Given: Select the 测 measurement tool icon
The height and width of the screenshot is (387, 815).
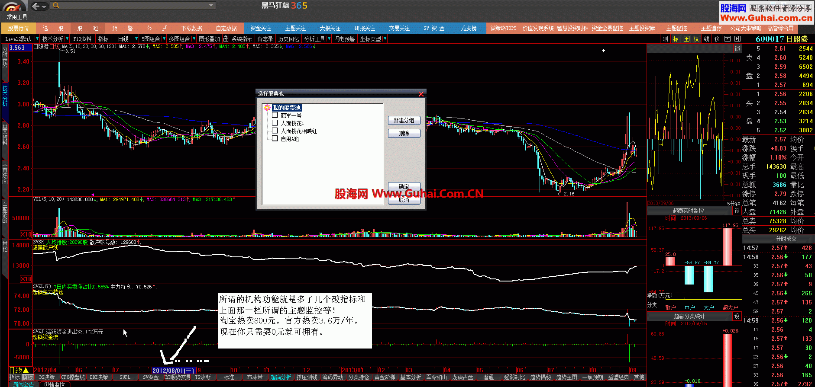Looking at the screenshot, I should [x=666, y=39].
